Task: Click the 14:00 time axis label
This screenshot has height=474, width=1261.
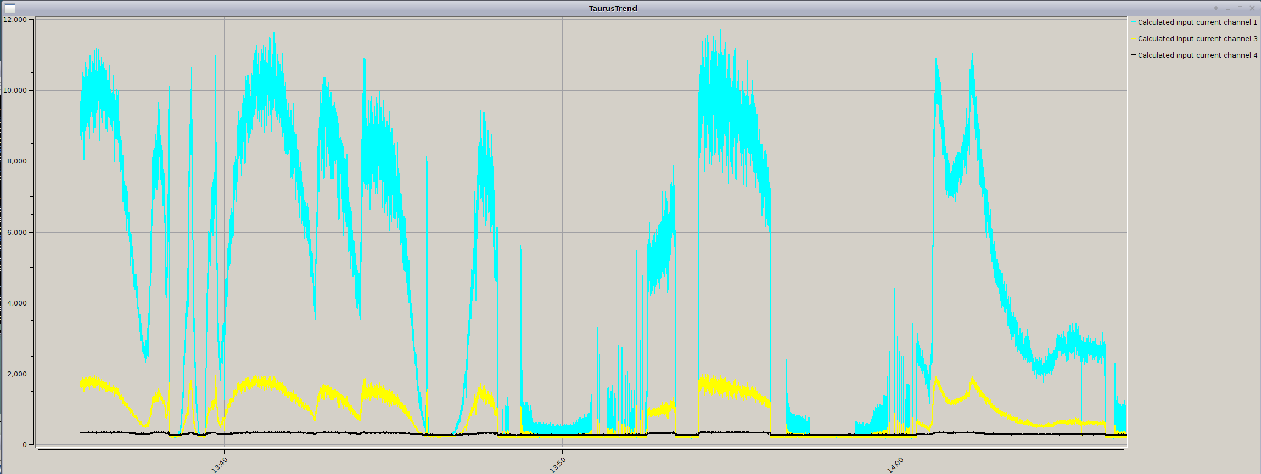Action: [895, 465]
